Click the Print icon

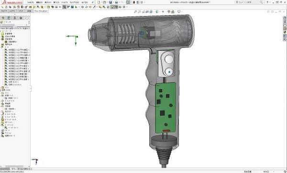[116, 2]
